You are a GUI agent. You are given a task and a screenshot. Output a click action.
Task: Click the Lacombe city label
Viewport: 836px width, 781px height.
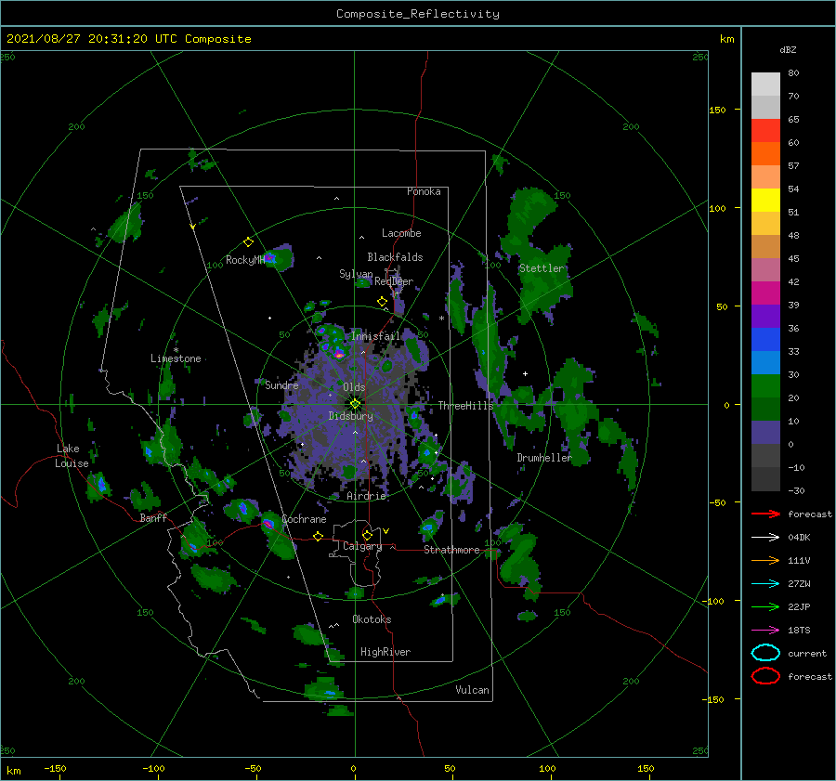[x=401, y=233]
